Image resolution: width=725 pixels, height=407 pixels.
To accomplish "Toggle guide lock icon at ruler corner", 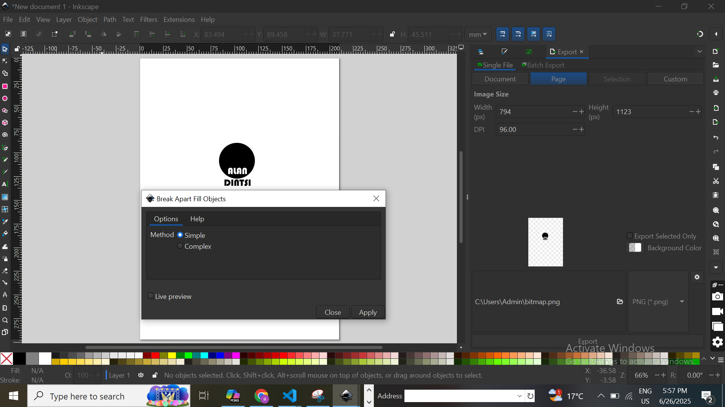I will point(17,49).
